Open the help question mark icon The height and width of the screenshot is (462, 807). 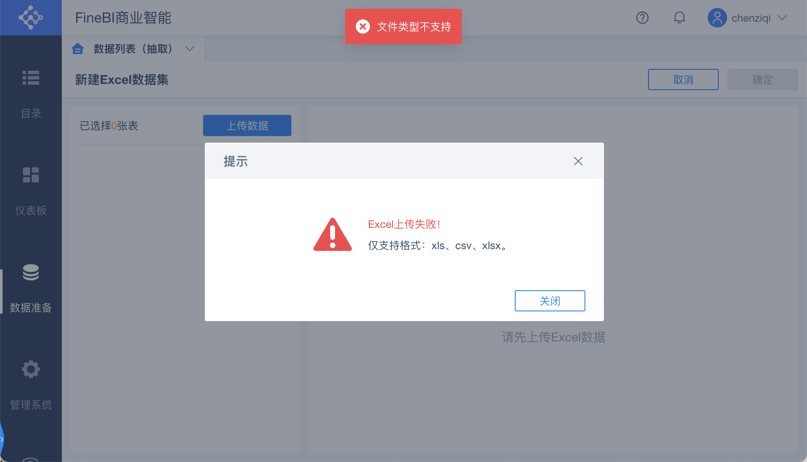642,18
